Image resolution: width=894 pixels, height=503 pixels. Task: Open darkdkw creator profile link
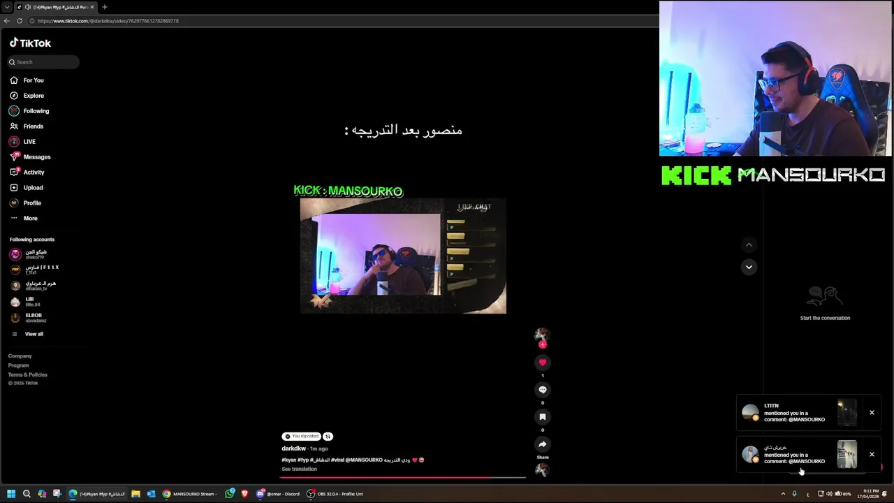(x=293, y=449)
